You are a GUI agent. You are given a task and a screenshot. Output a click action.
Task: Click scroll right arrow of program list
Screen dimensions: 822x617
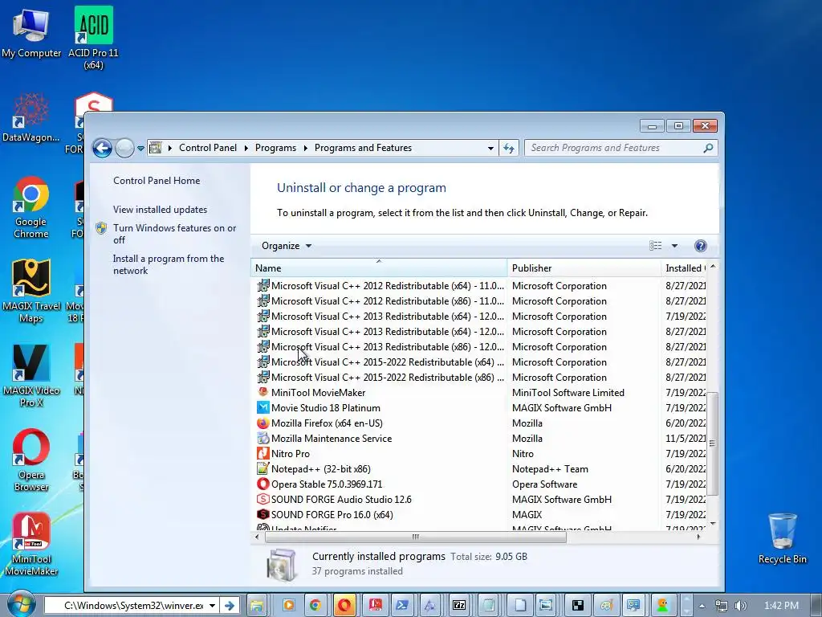pos(698,537)
